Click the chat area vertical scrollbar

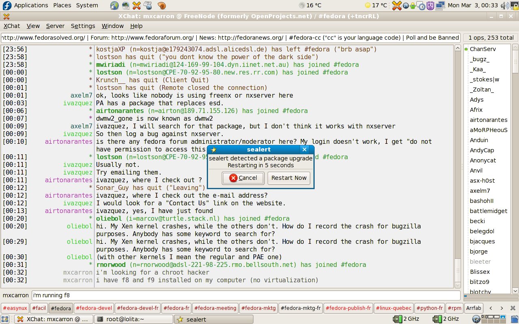pos(457,166)
